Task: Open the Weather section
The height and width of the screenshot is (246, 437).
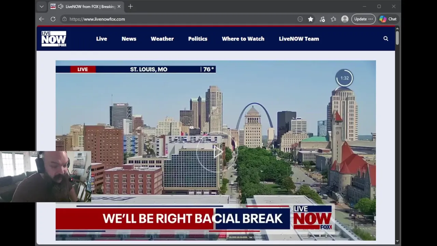Action: coord(162,39)
